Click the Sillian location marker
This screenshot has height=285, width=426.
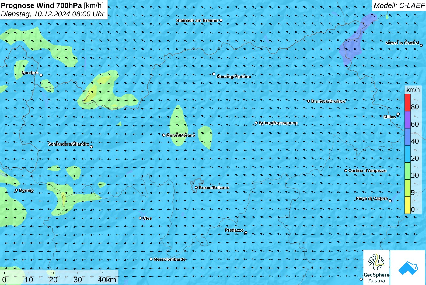click(398, 114)
